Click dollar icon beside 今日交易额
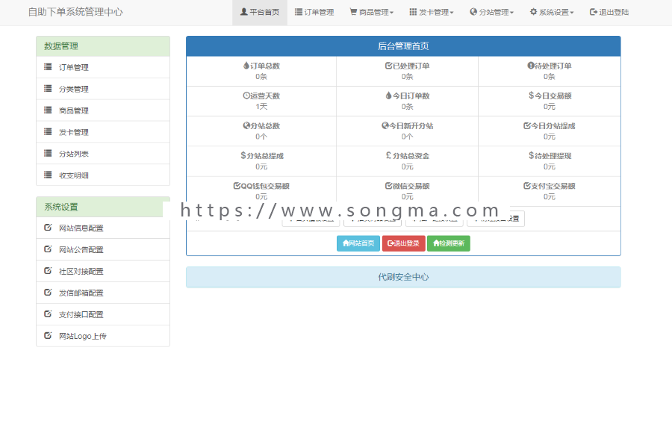Viewport: 672px width, 421px height. click(531, 96)
